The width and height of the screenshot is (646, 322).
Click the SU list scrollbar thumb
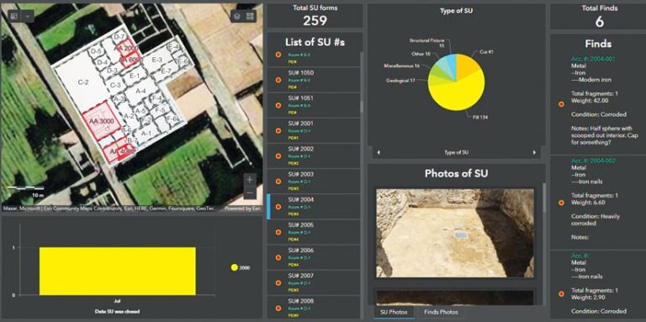click(x=363, y=106)
